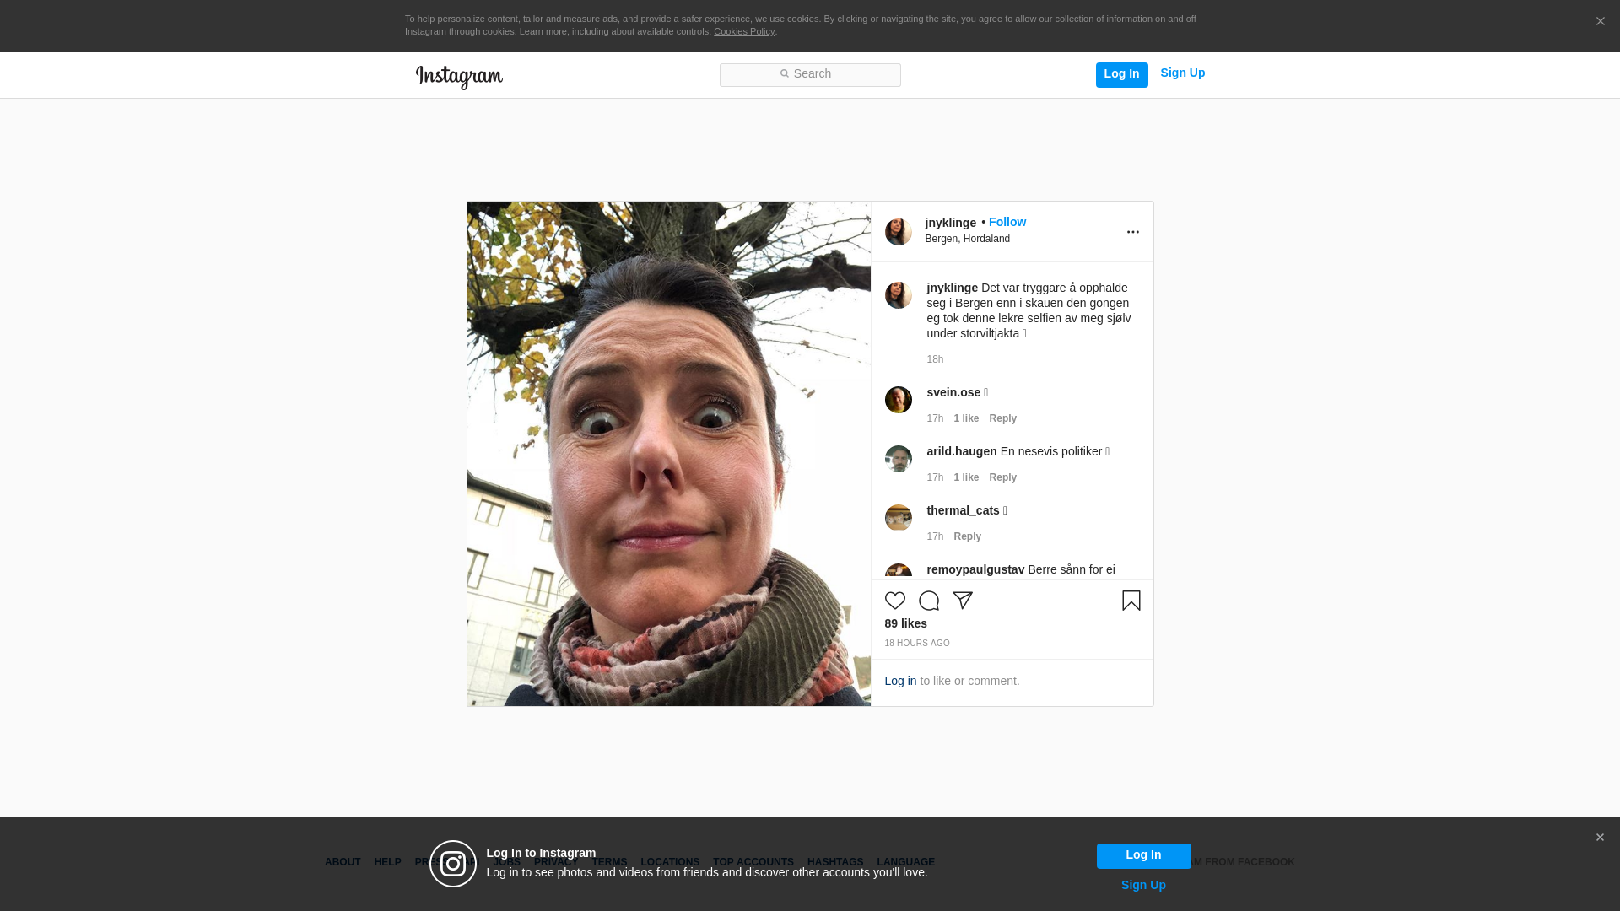Open thermal_cats' avatar
Image resolution: width=1620 pixels, height=911 pixels.
898,518
